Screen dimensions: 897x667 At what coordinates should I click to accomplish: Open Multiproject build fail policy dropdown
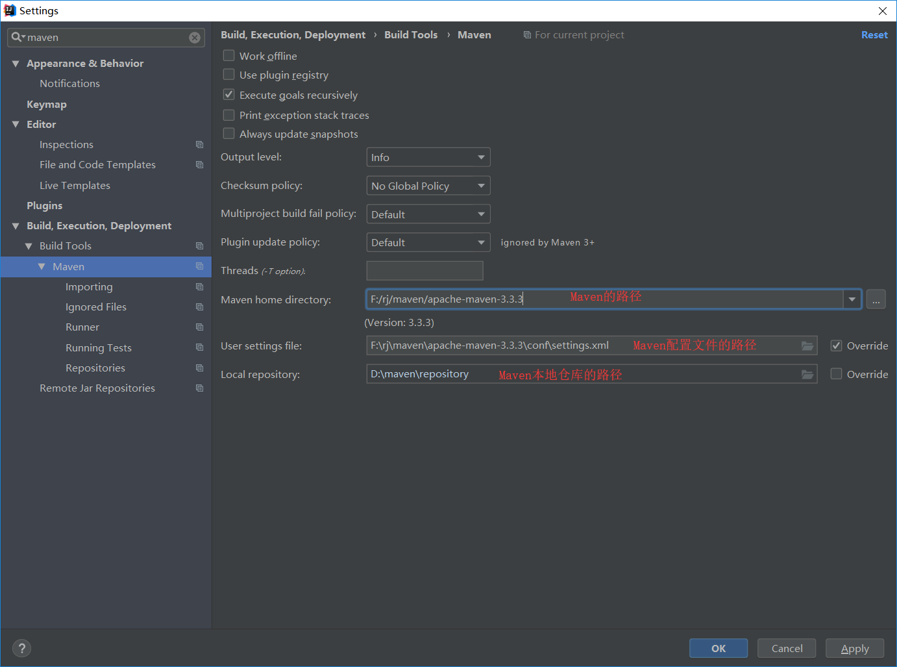428,214
